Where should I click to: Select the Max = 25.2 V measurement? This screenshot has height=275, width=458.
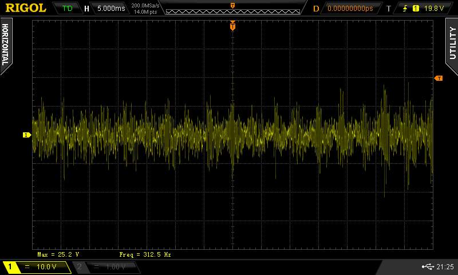(x=58, y=254)
